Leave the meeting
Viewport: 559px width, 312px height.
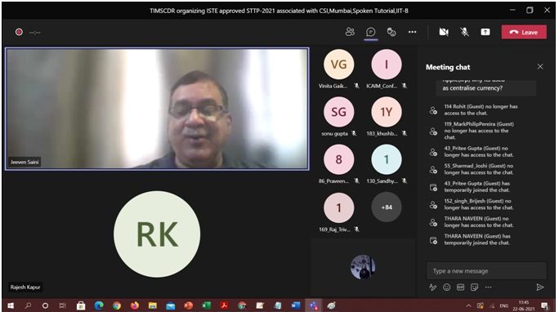click(x=524, y=32)
